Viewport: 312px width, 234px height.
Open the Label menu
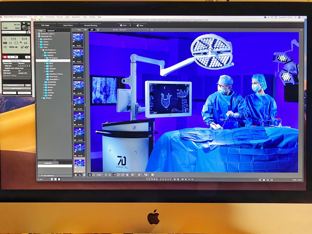pos(67,17)
